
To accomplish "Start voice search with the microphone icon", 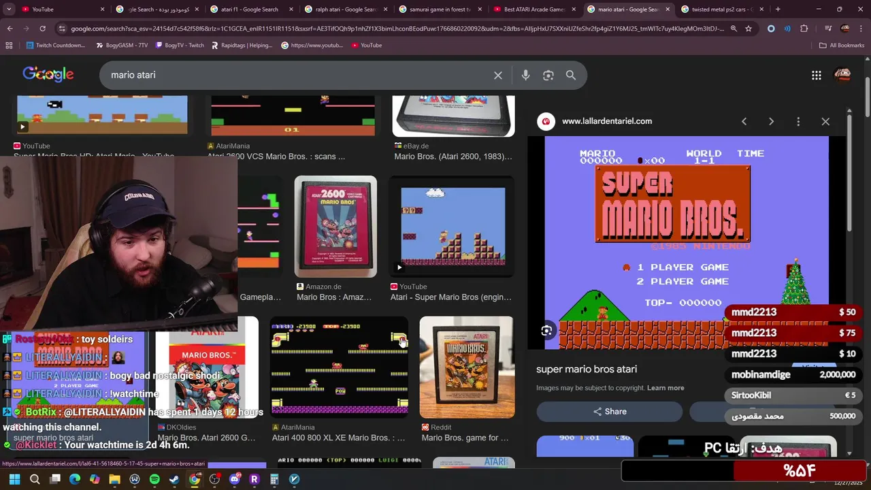I will click(525, 76).
